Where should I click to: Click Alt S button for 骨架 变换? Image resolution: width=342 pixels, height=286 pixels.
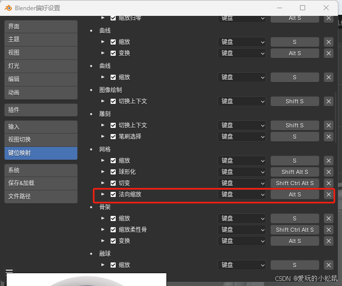point(295,241)
